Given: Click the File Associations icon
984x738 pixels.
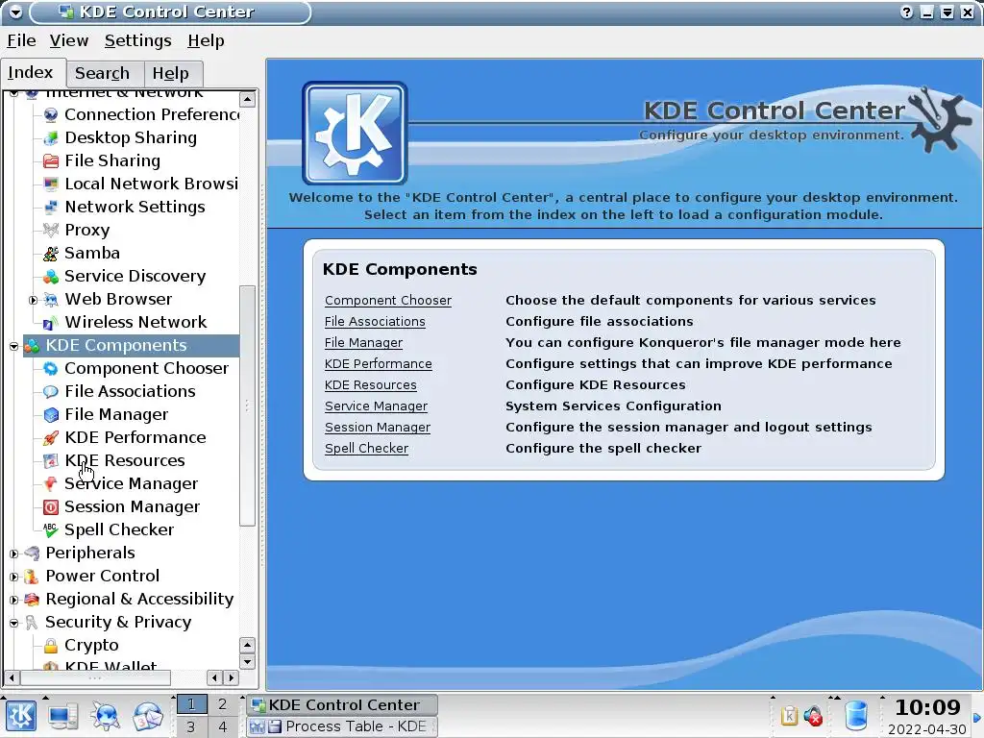Looking at the screenshot, I should tap(51, 392).
